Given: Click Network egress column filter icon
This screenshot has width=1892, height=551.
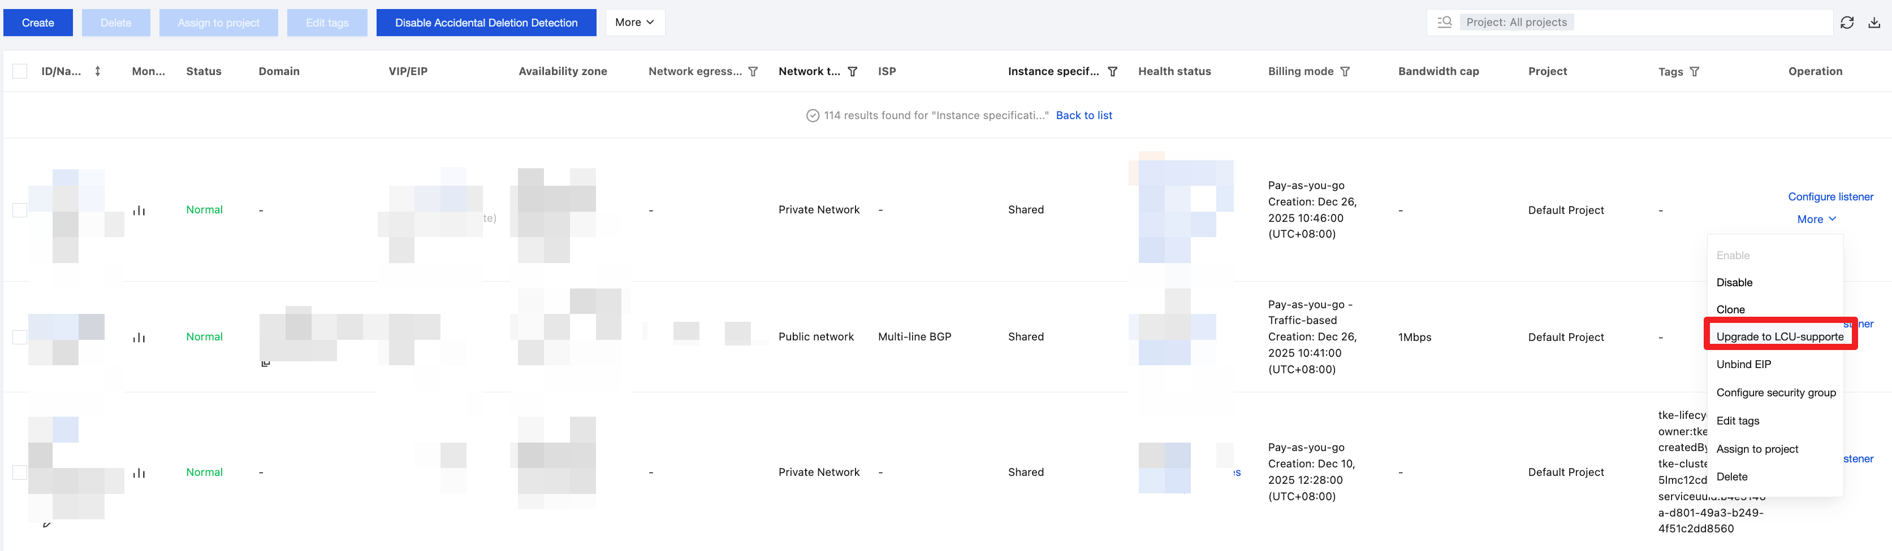Looking at the screenshot, I should 753,72.
